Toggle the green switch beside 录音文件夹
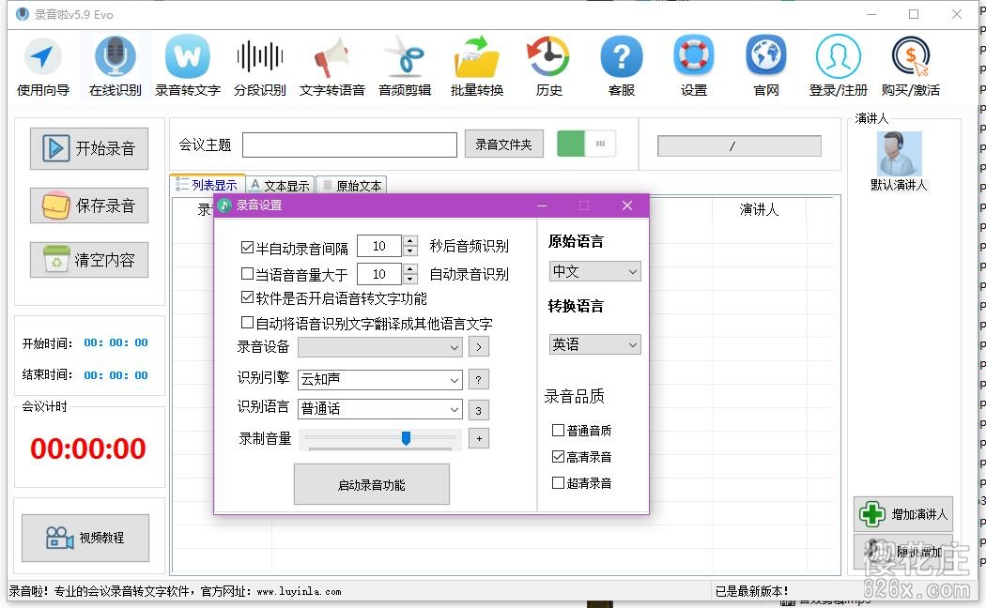 click(x=586, y=144)
